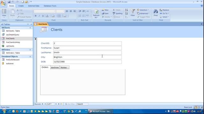Click the Windows Start orb
The height and width of the screenshot is (114, 204).
point(4,111)
